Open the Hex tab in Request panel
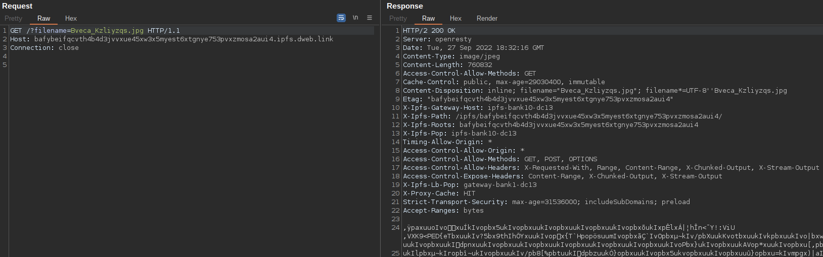The width and height of the screenshot is (823, 257). point(71,19)
